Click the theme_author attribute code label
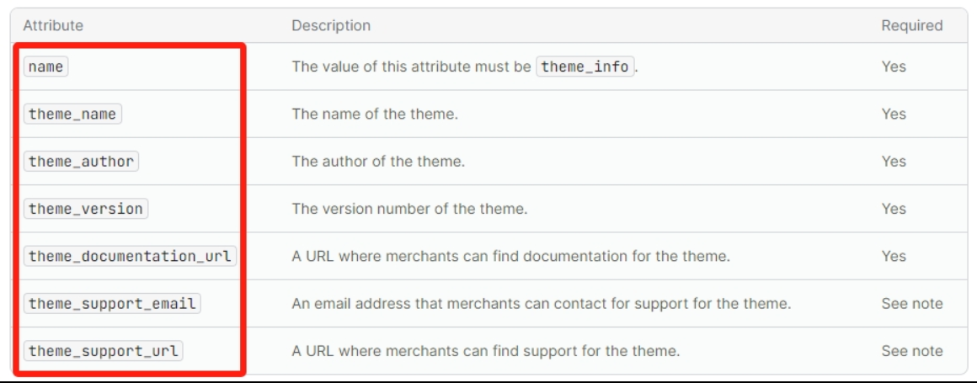Viewport: 977px width, 383px height. tap(81, 162)
